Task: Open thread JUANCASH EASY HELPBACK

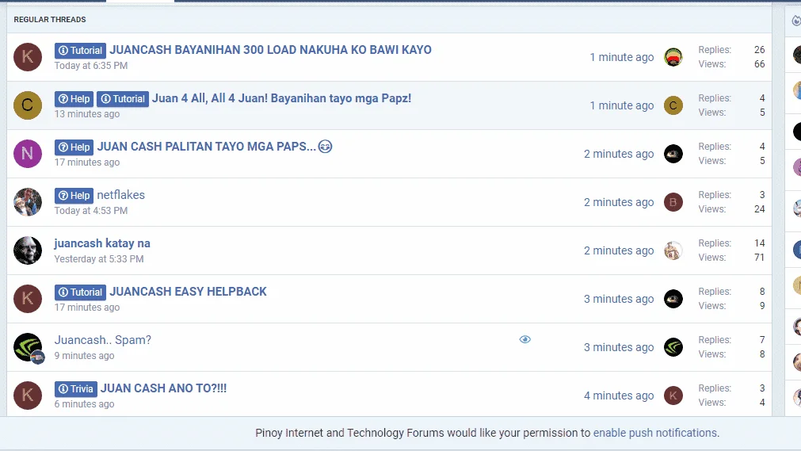Action: pyautogui.click(x=188, y=292)
